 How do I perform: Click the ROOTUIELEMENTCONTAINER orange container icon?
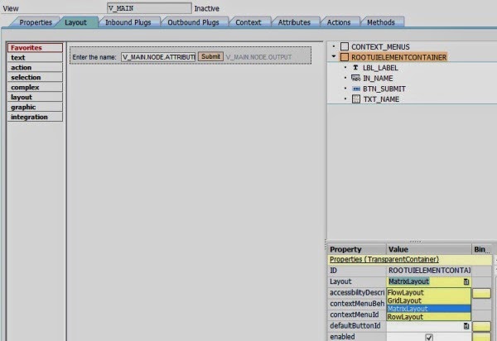(x=344, y=57)
